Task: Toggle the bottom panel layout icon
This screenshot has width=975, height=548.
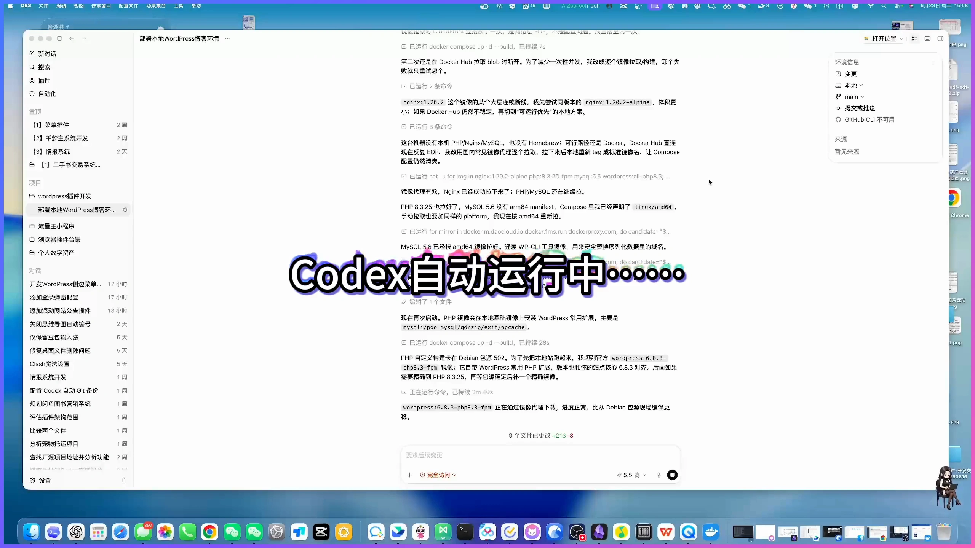Action: 927,38
